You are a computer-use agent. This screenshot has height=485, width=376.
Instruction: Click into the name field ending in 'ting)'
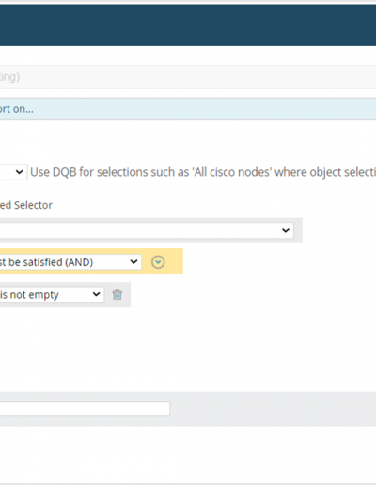(188, 77)
